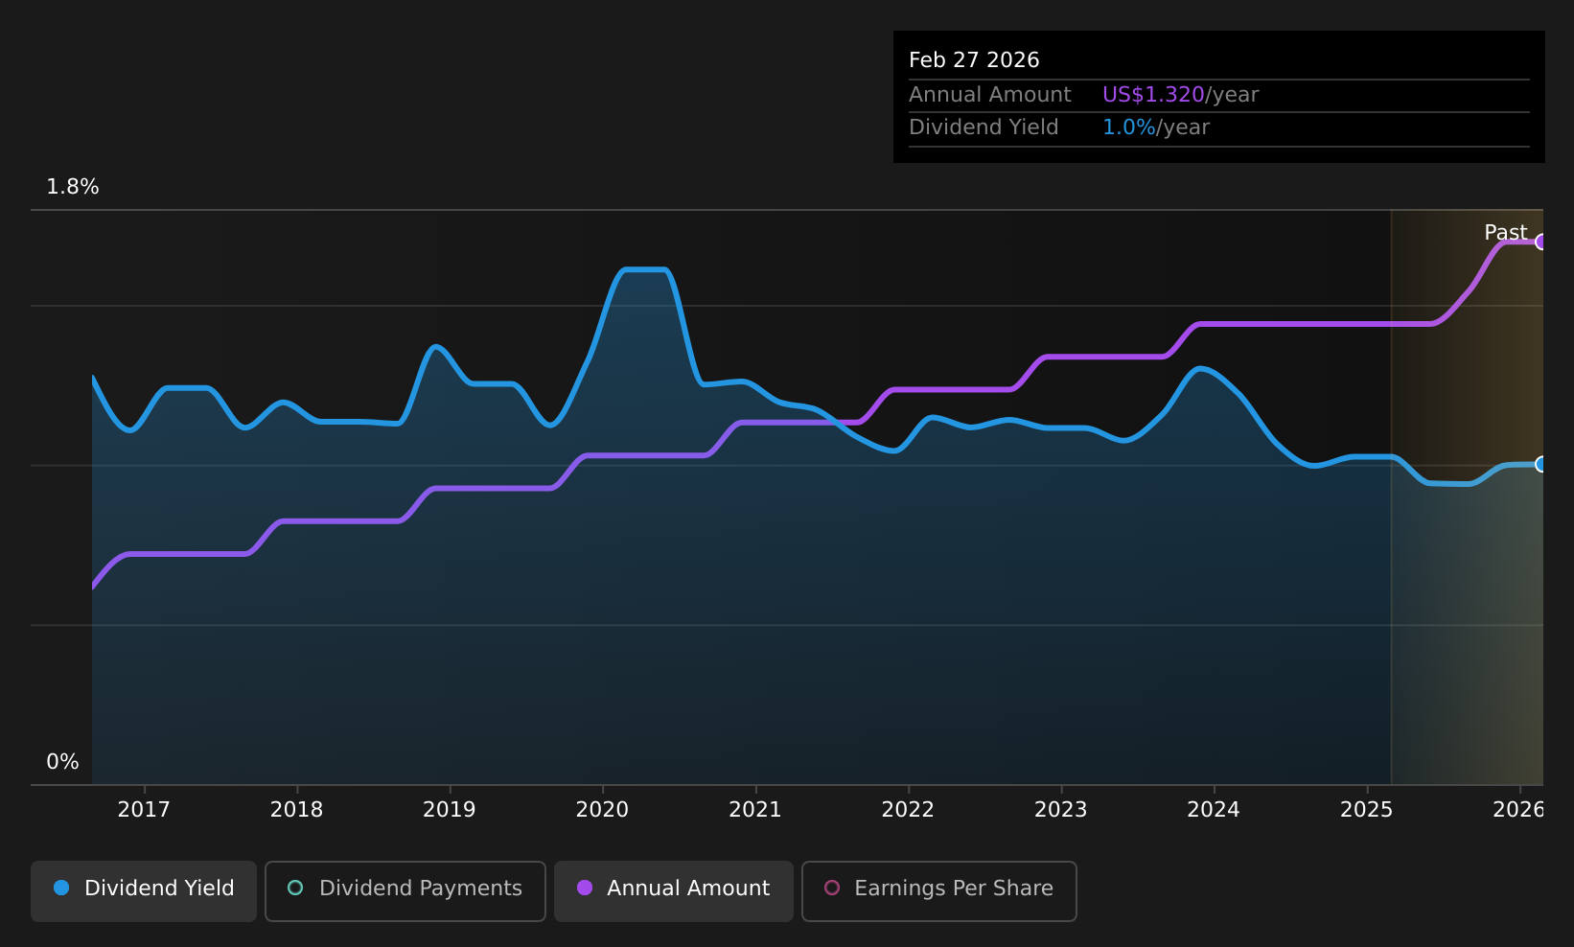Click the 2019 x-axis label
The height and width of the screenshot is (947, 1574).
point(450,810)
